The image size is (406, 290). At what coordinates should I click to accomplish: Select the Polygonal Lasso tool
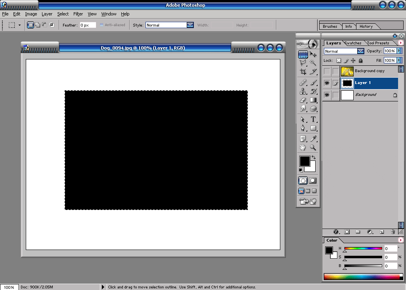pyautogui.click(x=303, y=63)
